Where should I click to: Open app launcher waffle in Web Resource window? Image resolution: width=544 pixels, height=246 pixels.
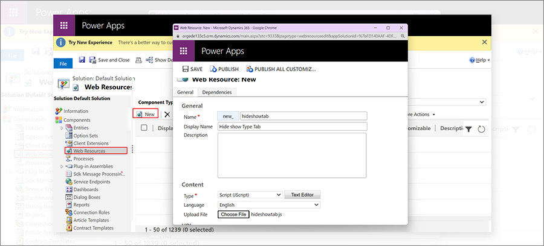(184, 51)
